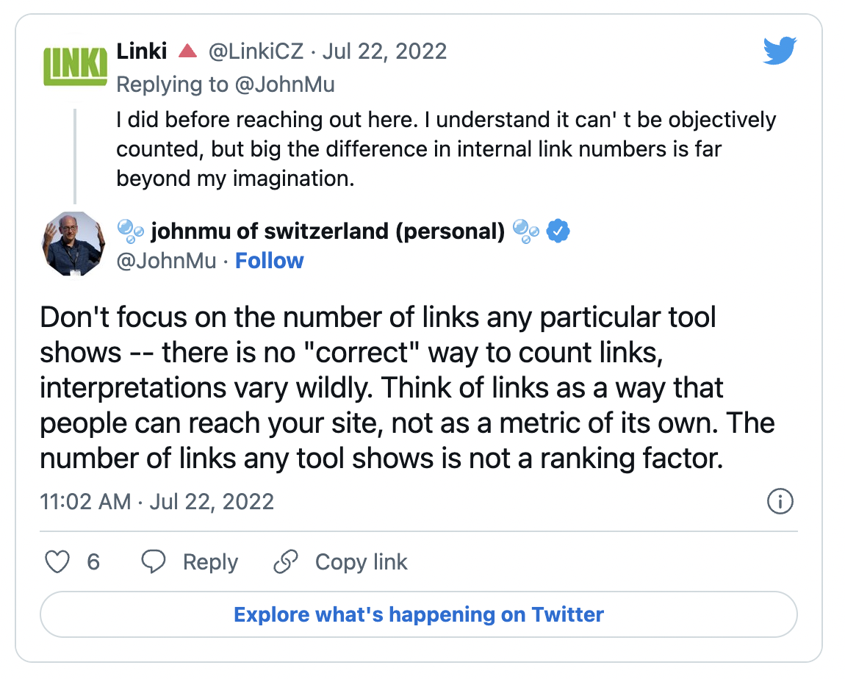The height and width of the screenshot is (679, 845).
Task: Click the @JohnMu mention in Replying to
Action: [x=284, y=85]
